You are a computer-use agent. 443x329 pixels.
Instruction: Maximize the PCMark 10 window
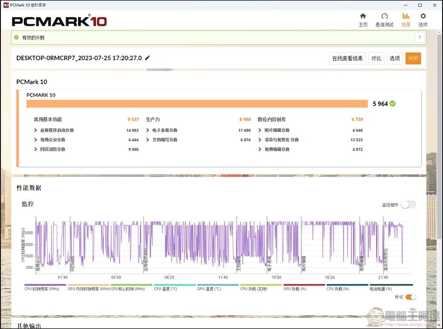(420, 5)
